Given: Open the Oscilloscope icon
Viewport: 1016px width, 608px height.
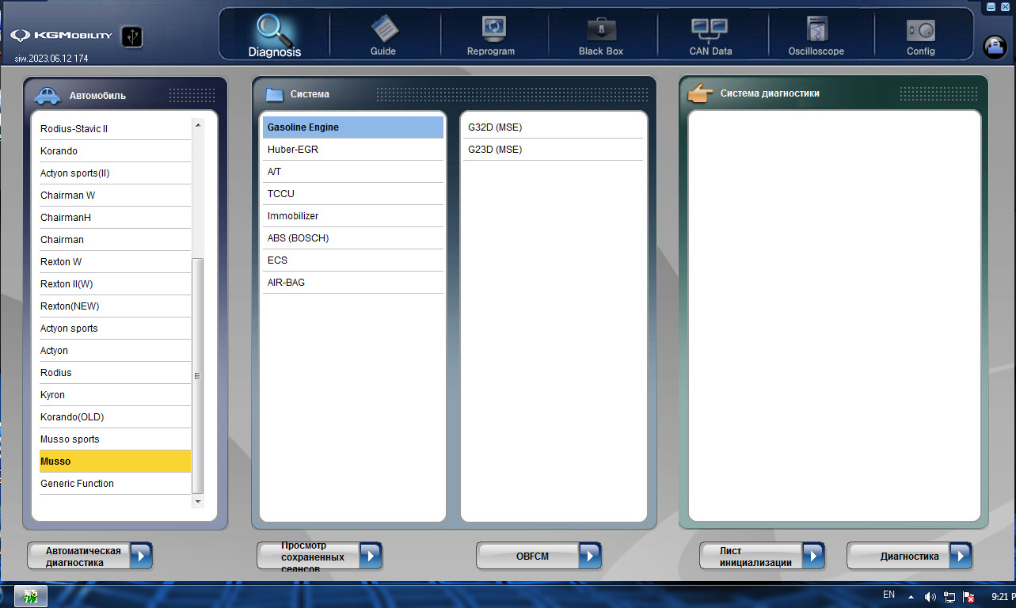Looking at the screenshot, I should pos(816,29).
